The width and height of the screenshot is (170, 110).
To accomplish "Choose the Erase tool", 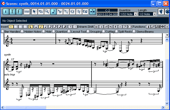I will pos(41,12).
